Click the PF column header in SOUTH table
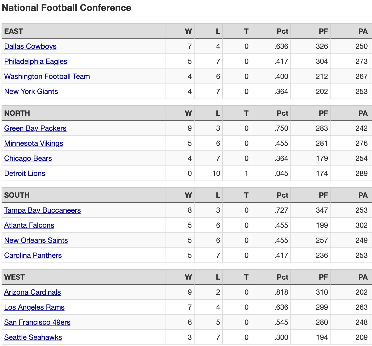The width and height of the screenshot is (372, 346). tap(310, 195)
